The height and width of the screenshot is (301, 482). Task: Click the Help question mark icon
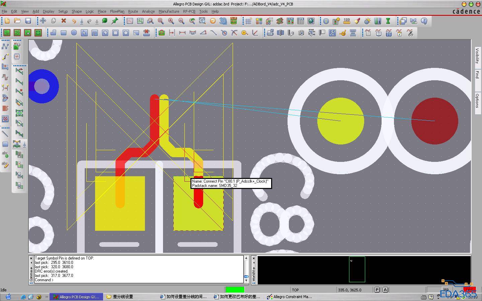point(424,21)
